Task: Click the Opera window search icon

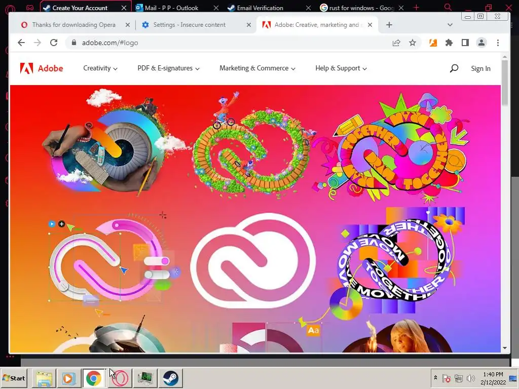Action: (448, 7)
